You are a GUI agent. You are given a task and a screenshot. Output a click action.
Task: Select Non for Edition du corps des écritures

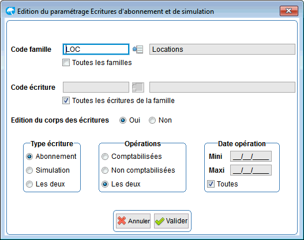(152, 120)
